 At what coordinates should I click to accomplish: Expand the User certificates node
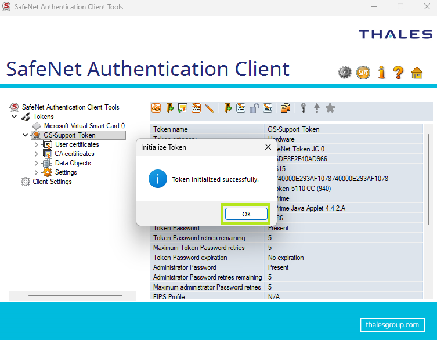(x=36, y=144)
